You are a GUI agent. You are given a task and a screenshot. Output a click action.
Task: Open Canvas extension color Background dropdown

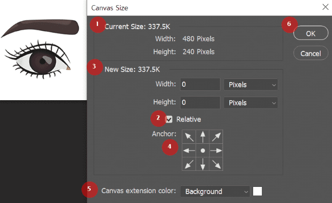pyautogui.click(x=215, y=192)
